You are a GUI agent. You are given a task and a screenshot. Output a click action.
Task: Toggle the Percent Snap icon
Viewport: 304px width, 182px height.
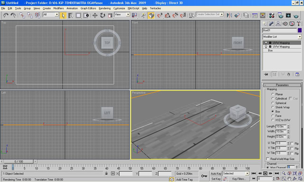coord(175,16)
